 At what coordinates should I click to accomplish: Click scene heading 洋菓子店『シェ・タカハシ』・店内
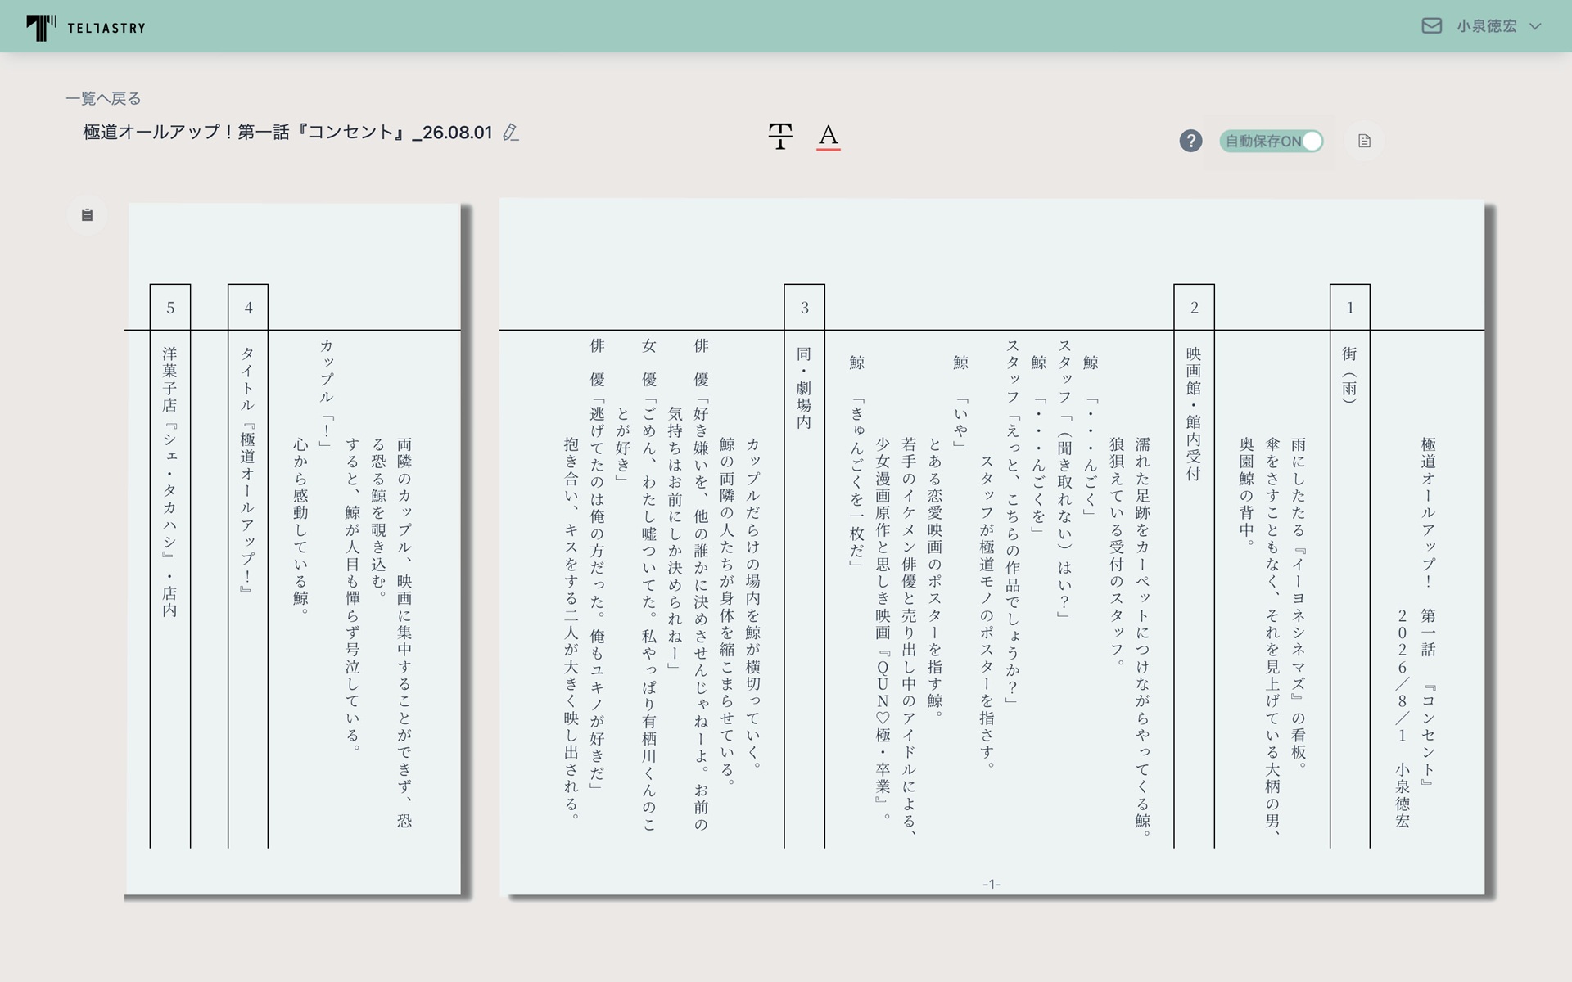coord(169,481)
